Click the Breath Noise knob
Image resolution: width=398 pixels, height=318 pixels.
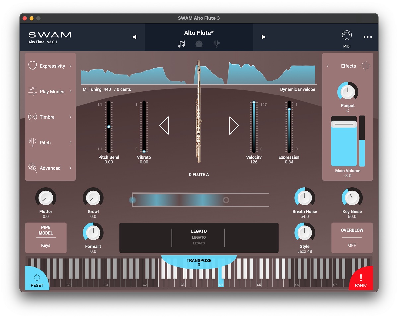tap(304, 198)
